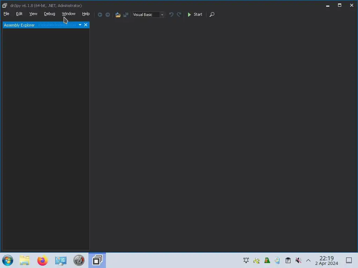Start debugging with the Start button

[195, 14]
